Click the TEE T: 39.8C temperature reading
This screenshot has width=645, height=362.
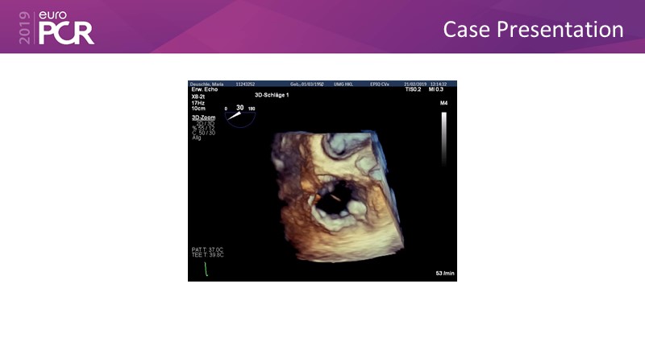pyautogui.click(x=209, y=255)
